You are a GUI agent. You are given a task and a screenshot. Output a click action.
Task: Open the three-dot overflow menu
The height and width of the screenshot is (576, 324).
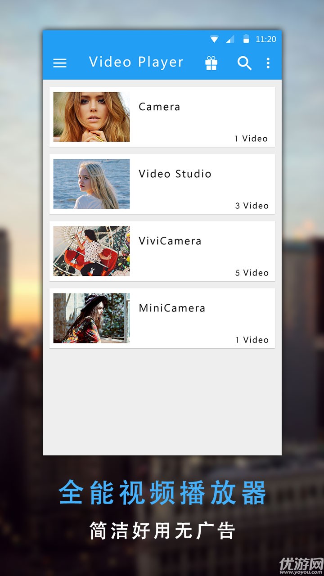(268, 63)
